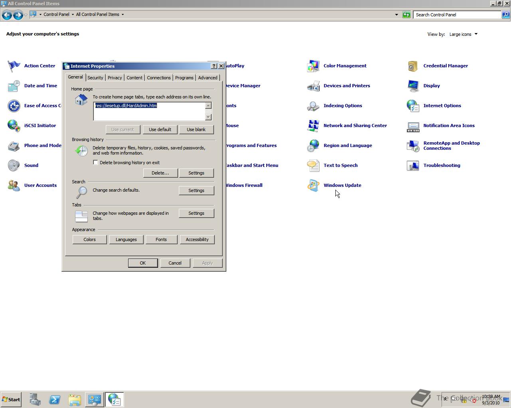
Task: Click the Fonts button
Action: click(x=161, y=239)
